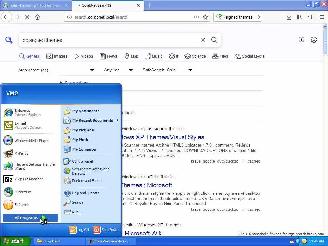Click the browser address bar URL
Image resolution: width=328 pixels, height=246 pixels.
pyautogui.click(x=132, y=17)
